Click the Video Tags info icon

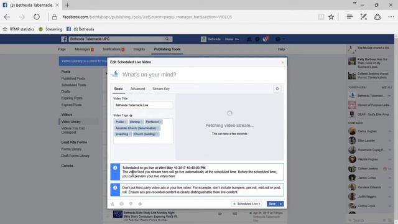pyautogui.click(x=131, y=116)
